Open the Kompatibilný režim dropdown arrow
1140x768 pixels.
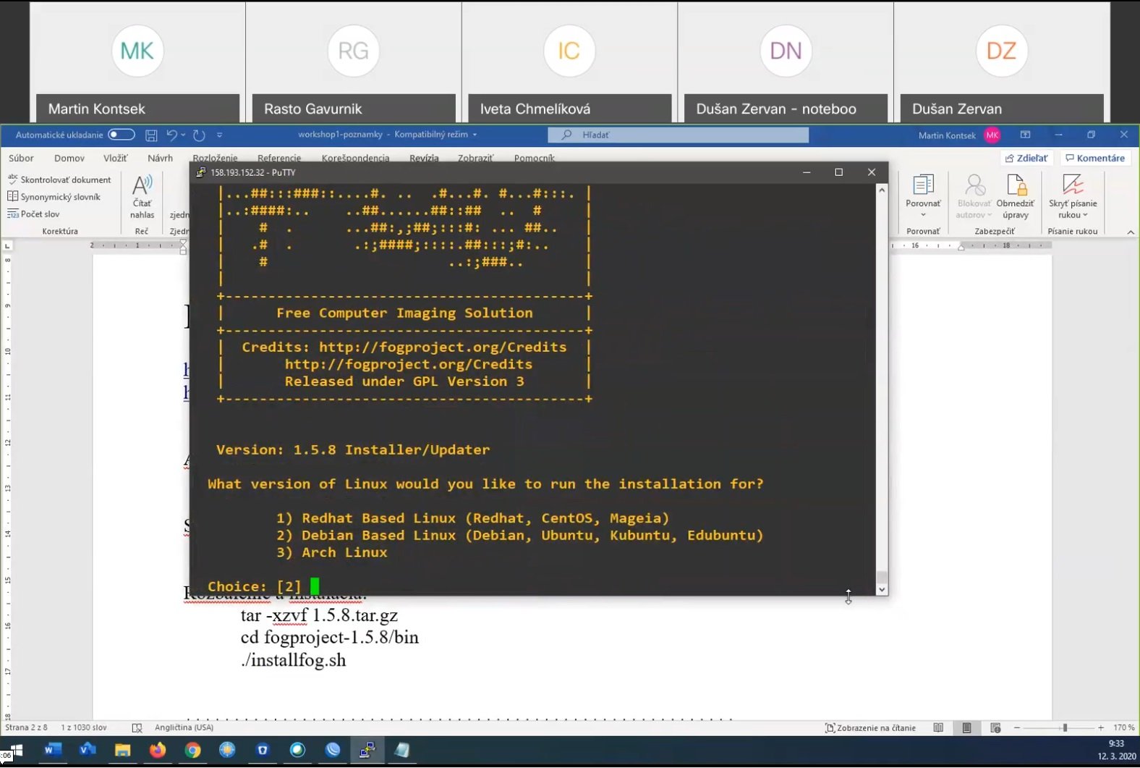[x=475, y=135]
